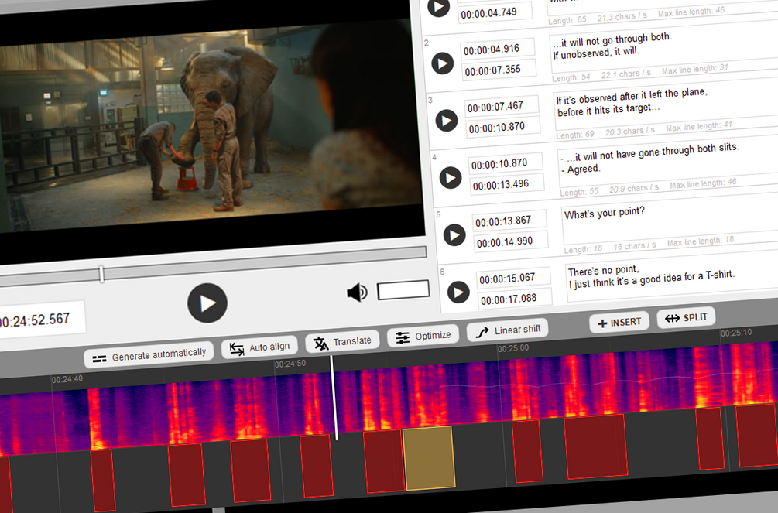Edit subtitle text containing "Agreed."
778x513 pixels.
pos(667,162)
